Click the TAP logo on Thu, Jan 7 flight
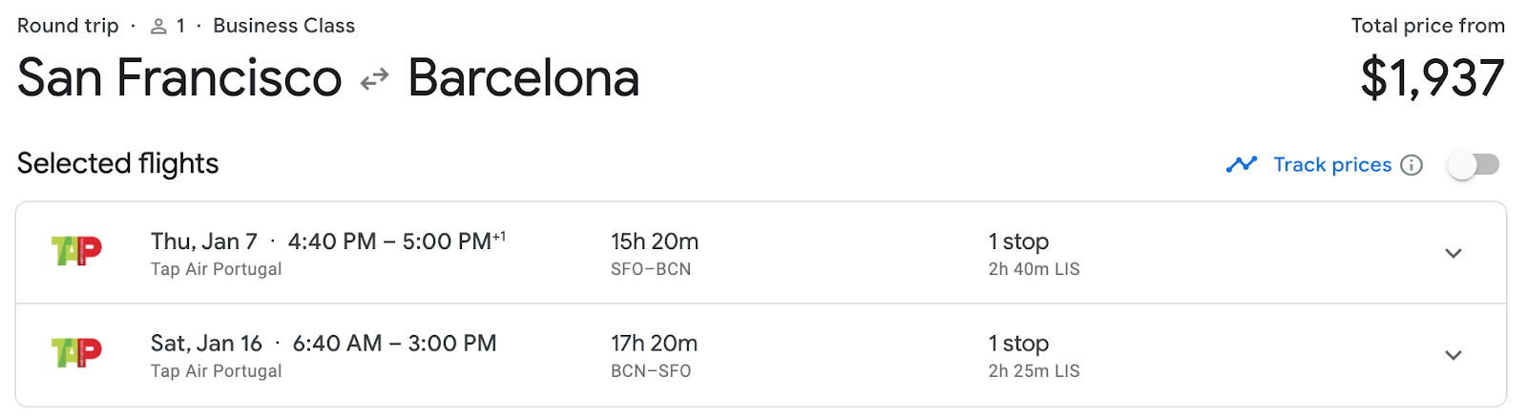1527x419 pixels. pyautogui.click(x=76, y=252)
